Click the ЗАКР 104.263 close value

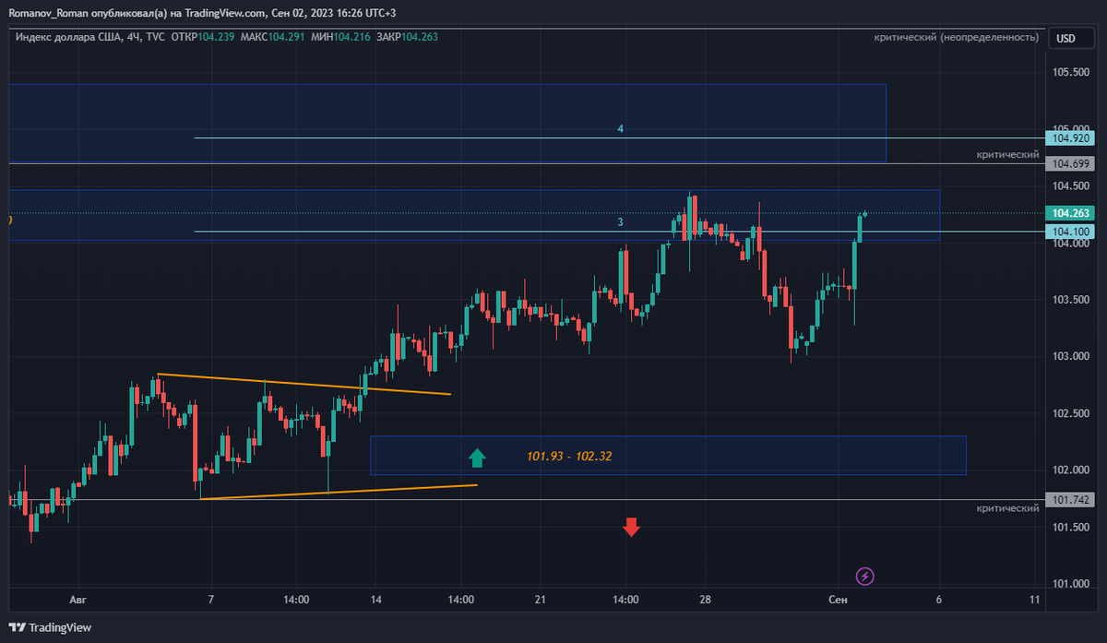click(x=408, y=37)
